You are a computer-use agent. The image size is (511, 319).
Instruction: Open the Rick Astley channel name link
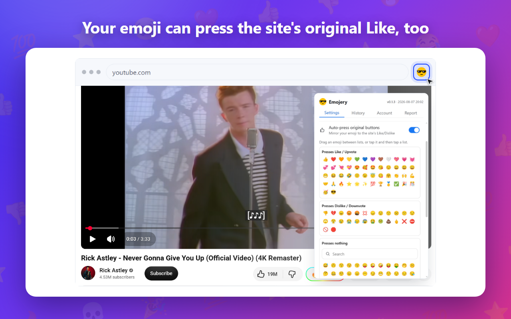(113, 270)
